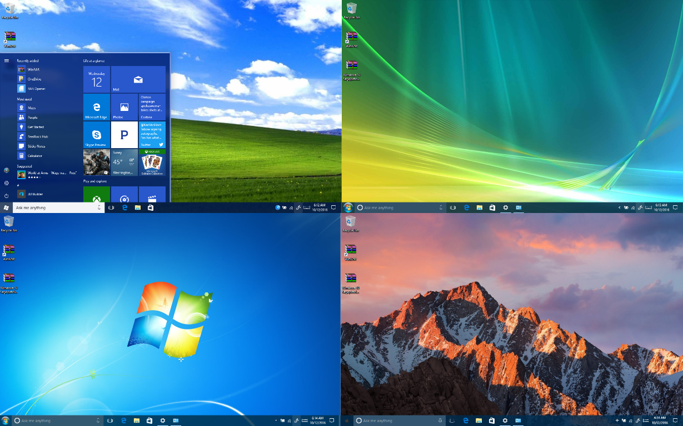Open the Mail live tile
The image size is (683, 426).
[x=138, y=79]
